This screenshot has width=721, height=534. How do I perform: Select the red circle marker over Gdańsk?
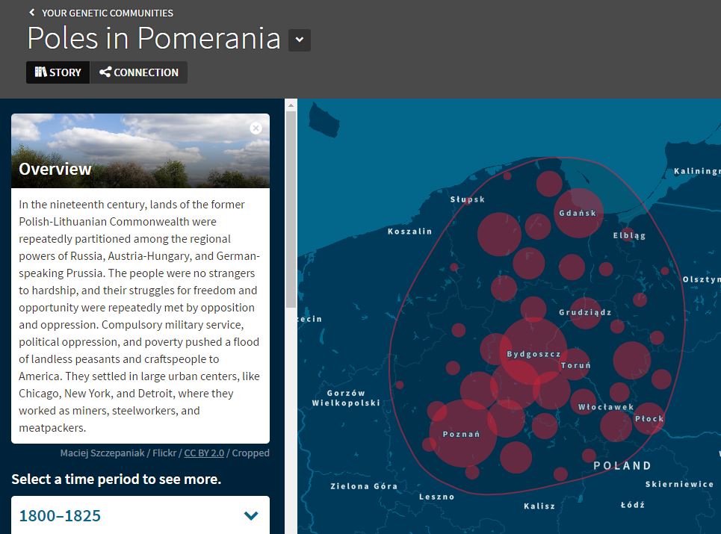[578, 213]
